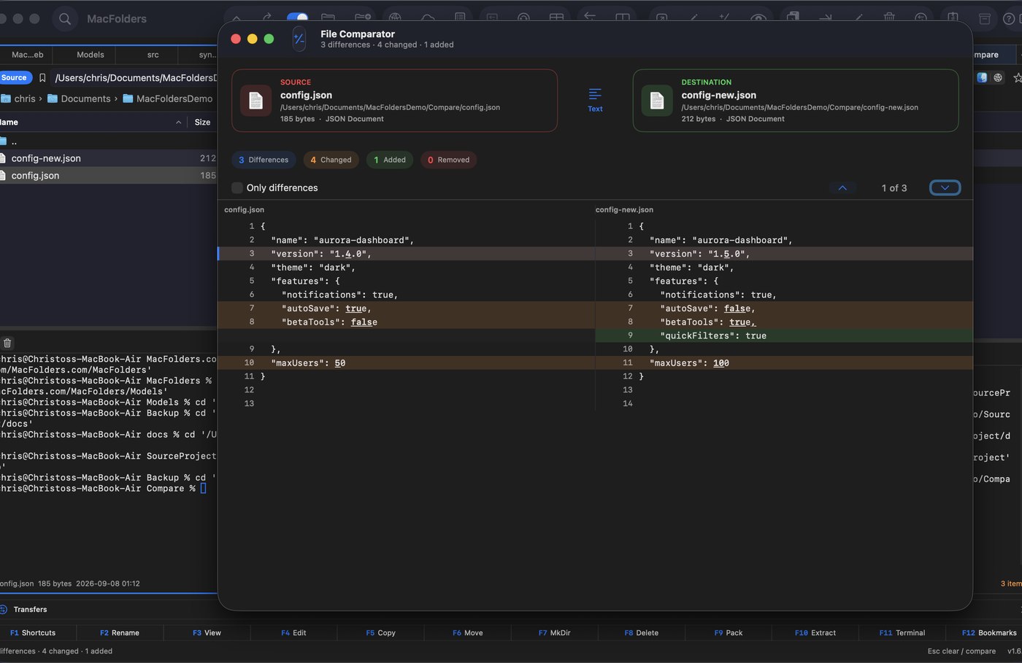Image resolution: width=1022 pixels, height=663 pixels.
Task: Switch to the Models tab
Action: click(x=90, y=55)
